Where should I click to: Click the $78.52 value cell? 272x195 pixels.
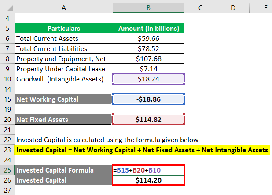pos(148,48)
